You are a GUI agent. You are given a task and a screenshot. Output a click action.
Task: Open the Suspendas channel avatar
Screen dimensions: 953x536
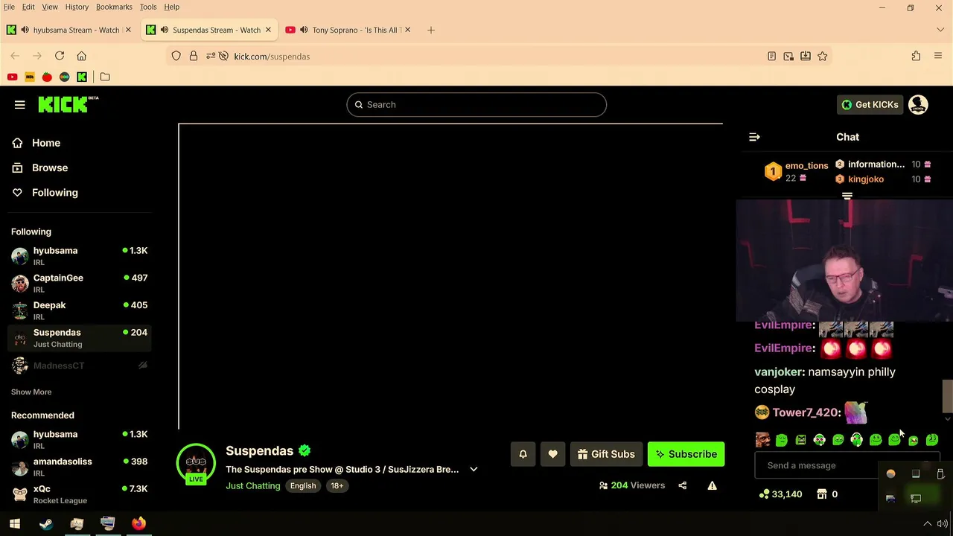click(x=196, y=464)
